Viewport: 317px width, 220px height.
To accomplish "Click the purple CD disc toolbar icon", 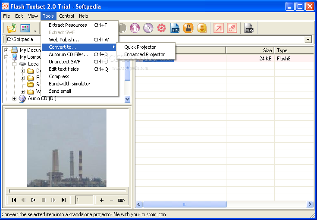I will click(148, 28).
